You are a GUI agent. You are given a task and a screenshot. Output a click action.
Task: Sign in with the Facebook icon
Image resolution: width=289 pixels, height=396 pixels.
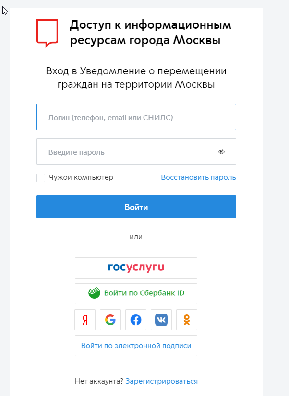click(136, 320)
